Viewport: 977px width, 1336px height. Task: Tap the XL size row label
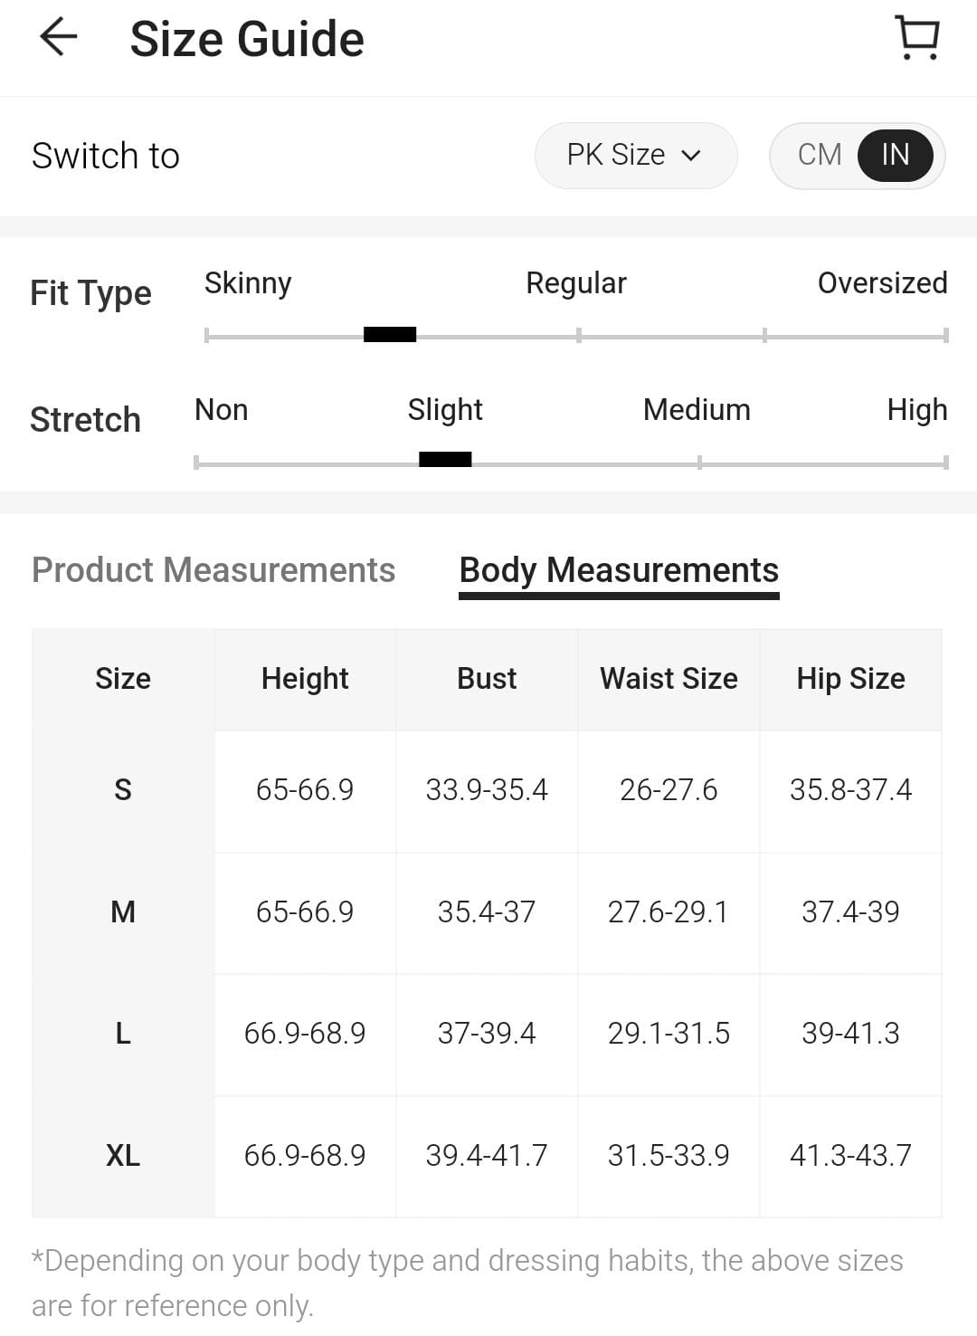coord(123,1155)
